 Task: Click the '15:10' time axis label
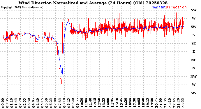117,103
